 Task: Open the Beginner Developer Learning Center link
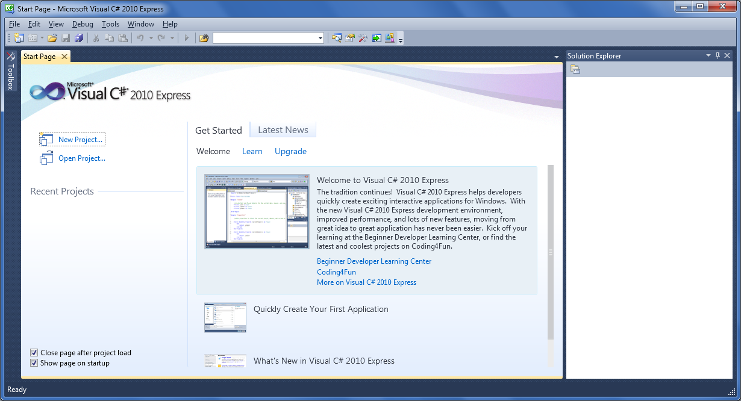(374, 261)
